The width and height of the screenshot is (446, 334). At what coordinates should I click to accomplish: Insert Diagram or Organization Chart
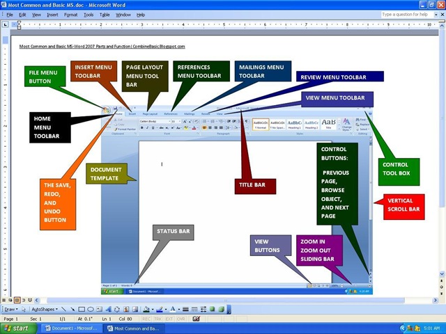click(117, 309)
